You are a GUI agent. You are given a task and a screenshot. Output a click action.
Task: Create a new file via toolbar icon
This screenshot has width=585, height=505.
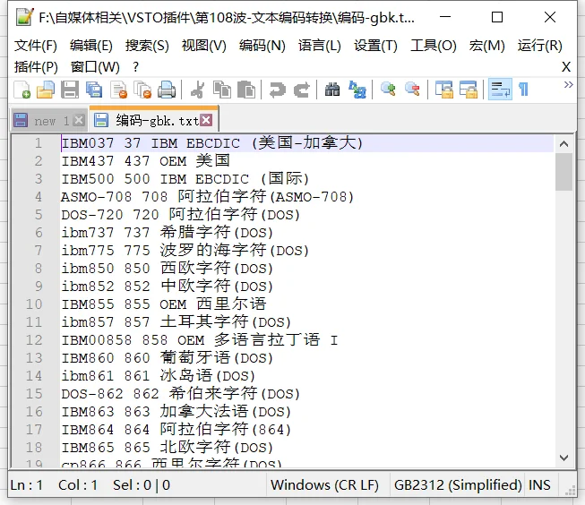coord(22,90)
